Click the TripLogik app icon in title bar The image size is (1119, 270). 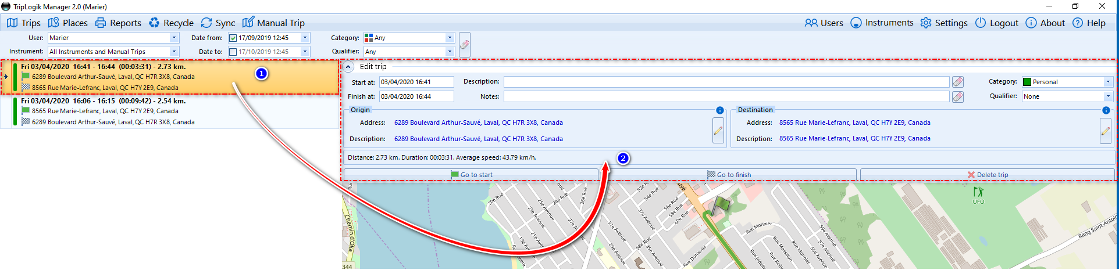point(6,6)
